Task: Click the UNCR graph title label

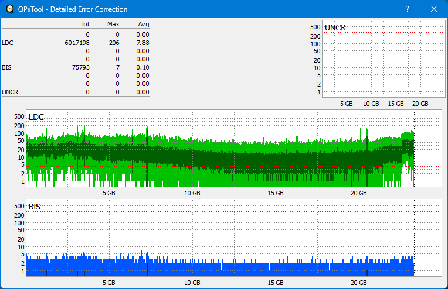Action: pyautogui.click(x=335, y=27)
